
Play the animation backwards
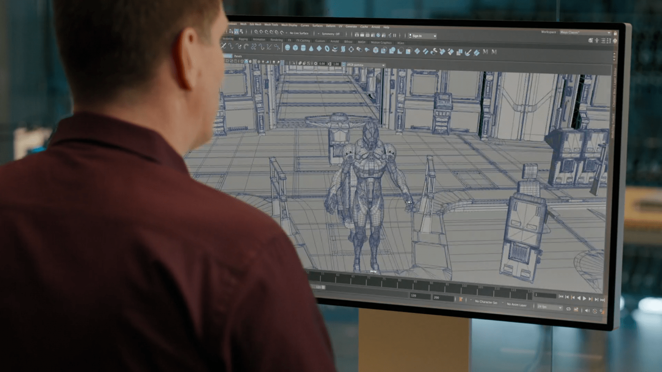coord(579,298)
